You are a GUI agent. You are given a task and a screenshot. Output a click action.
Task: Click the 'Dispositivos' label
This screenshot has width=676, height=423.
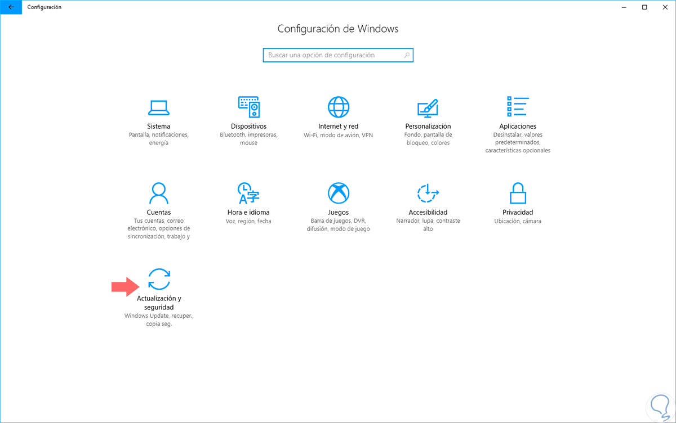point(248,127)
